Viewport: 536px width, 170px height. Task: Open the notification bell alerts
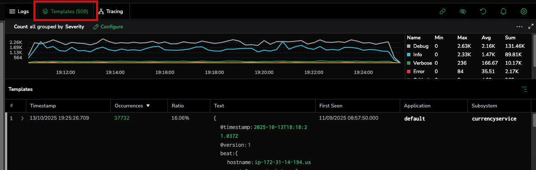pyautogui.click(x=503, y=11)
